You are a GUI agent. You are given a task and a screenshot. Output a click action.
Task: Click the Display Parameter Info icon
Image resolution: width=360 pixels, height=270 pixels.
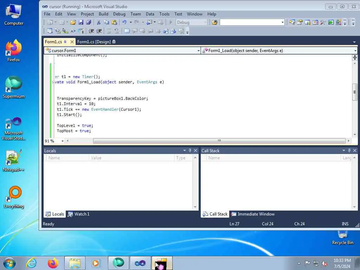[57, 31]
